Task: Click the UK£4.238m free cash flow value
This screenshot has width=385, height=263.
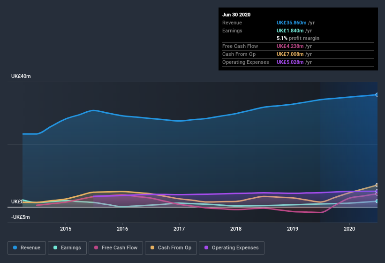Action: [290, 46]
